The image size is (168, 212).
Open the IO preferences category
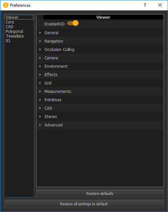point(8,41)
